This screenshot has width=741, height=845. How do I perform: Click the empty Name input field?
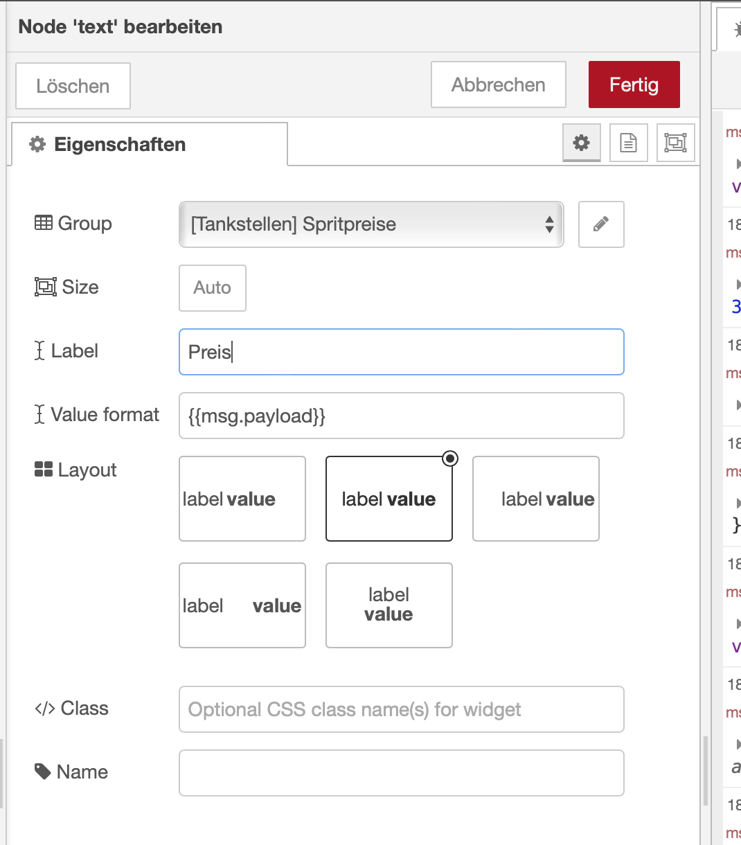click(x=401, y=773)
